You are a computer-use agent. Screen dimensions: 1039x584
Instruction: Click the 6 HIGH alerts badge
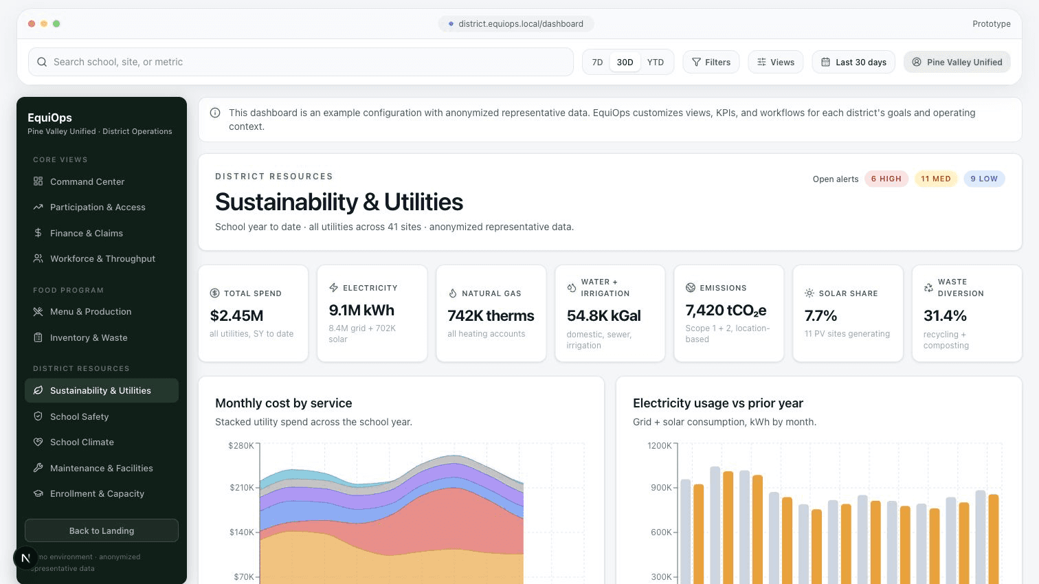886,179
